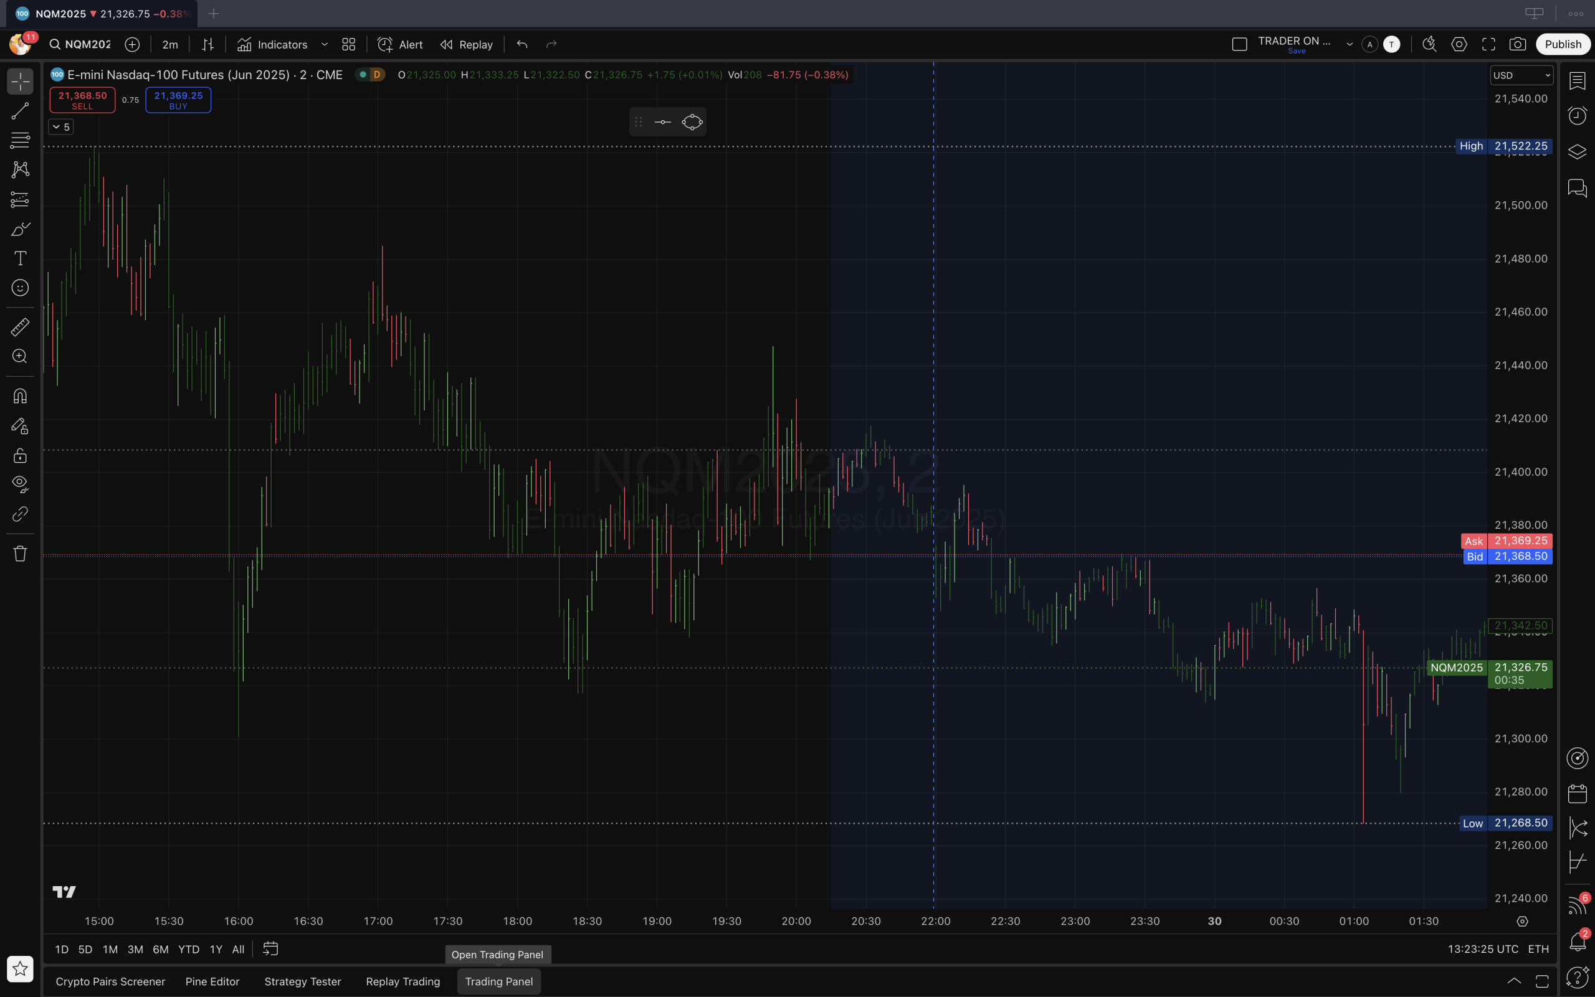Viewport: 1595px width, 997px height.
Task: Open the Indicators dialog
Action: [272, 44]
